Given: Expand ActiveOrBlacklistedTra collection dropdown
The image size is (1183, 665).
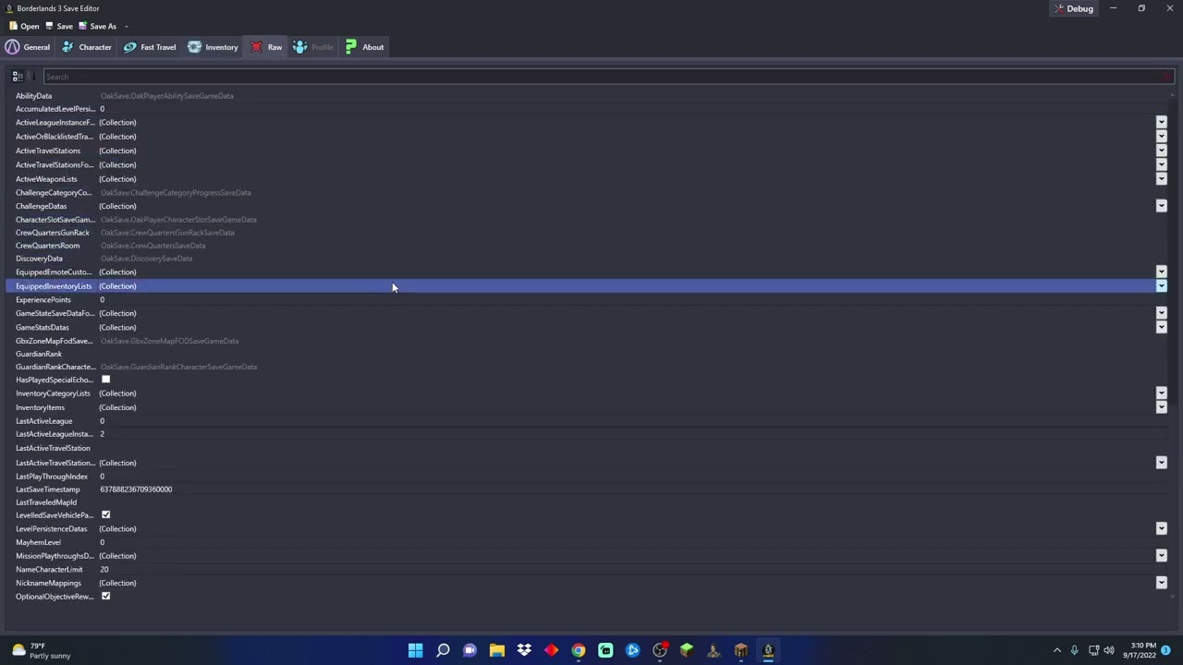Looking at the screenshot, I should pyautogui.click(x=1161, y=137).
